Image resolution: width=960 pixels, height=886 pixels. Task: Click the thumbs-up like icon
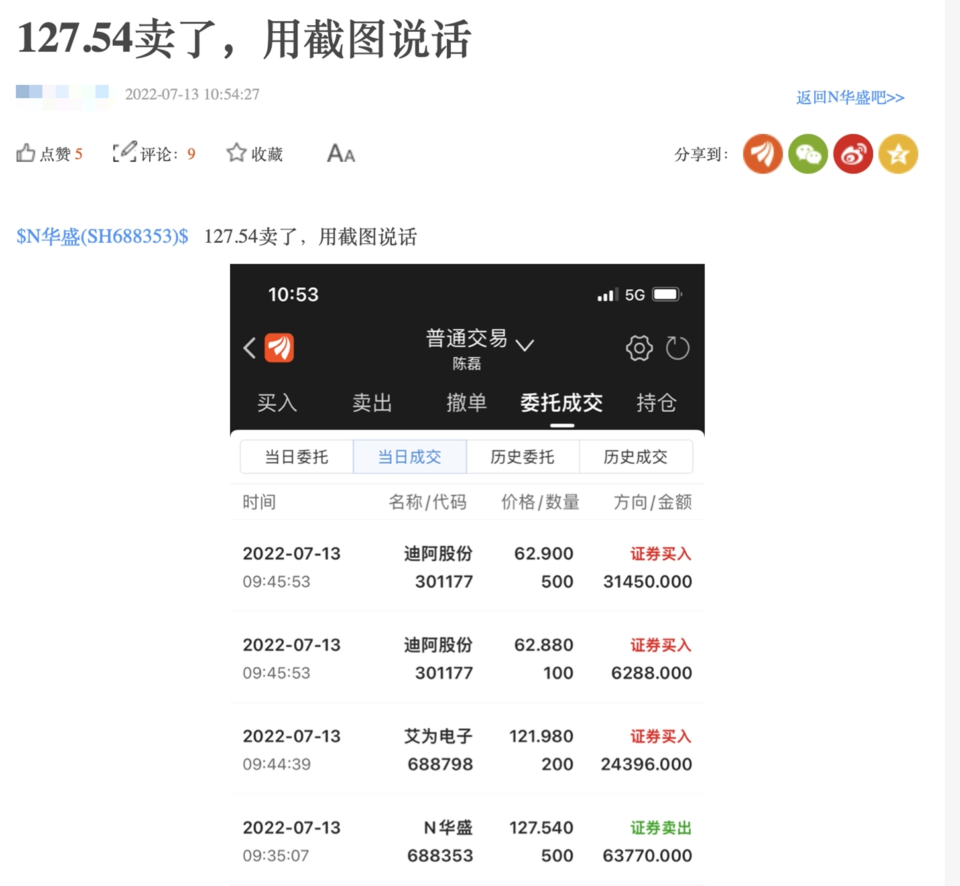25,153
